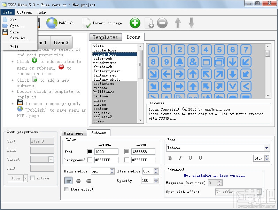Click the Move item down arrow
278x210 pixels.
click(191, 23)
